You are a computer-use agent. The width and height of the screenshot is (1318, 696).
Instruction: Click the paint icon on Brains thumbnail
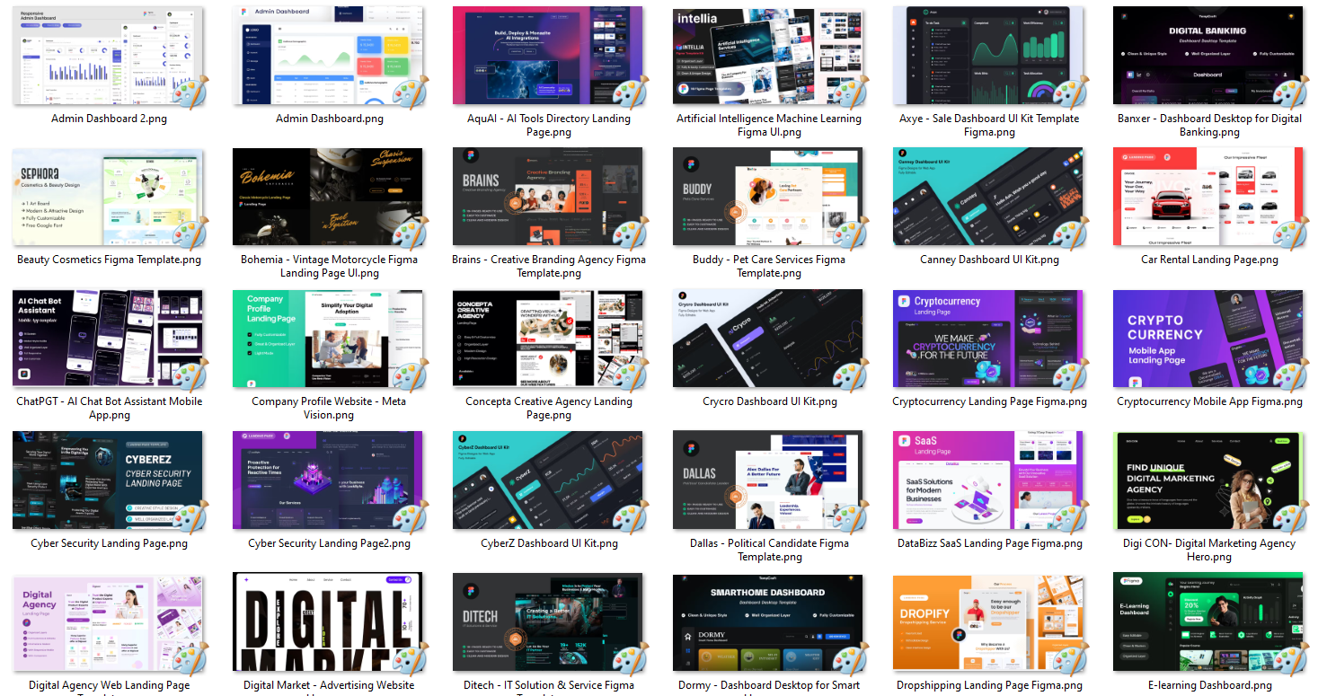coord(630,233)
